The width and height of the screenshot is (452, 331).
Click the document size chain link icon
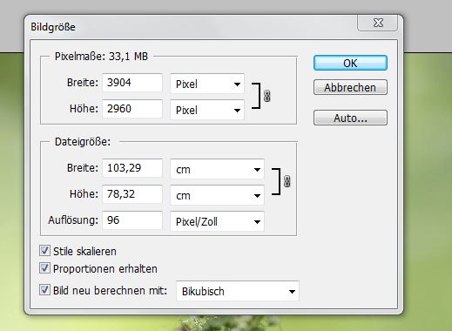pyautogui.click(x=287, y=181)
